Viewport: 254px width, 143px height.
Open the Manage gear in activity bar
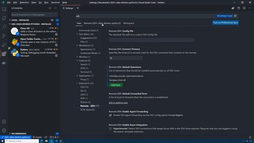[4, 130]
